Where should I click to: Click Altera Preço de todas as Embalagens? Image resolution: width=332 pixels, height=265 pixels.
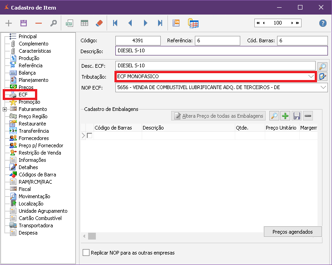218,116
